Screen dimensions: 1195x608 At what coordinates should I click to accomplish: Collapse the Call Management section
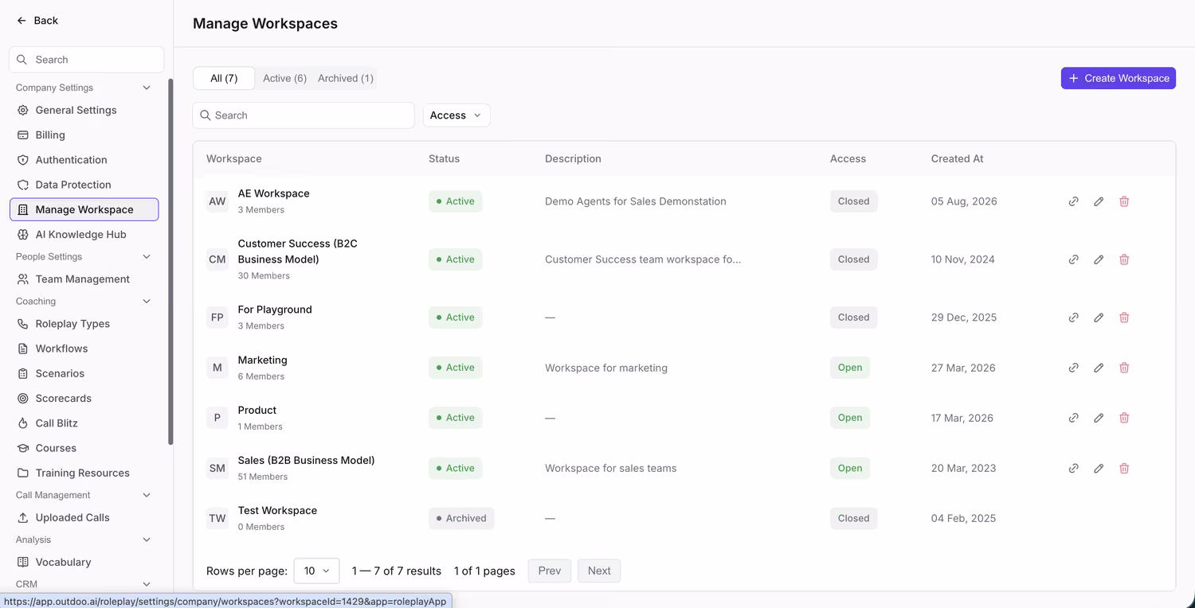point(147,495)
